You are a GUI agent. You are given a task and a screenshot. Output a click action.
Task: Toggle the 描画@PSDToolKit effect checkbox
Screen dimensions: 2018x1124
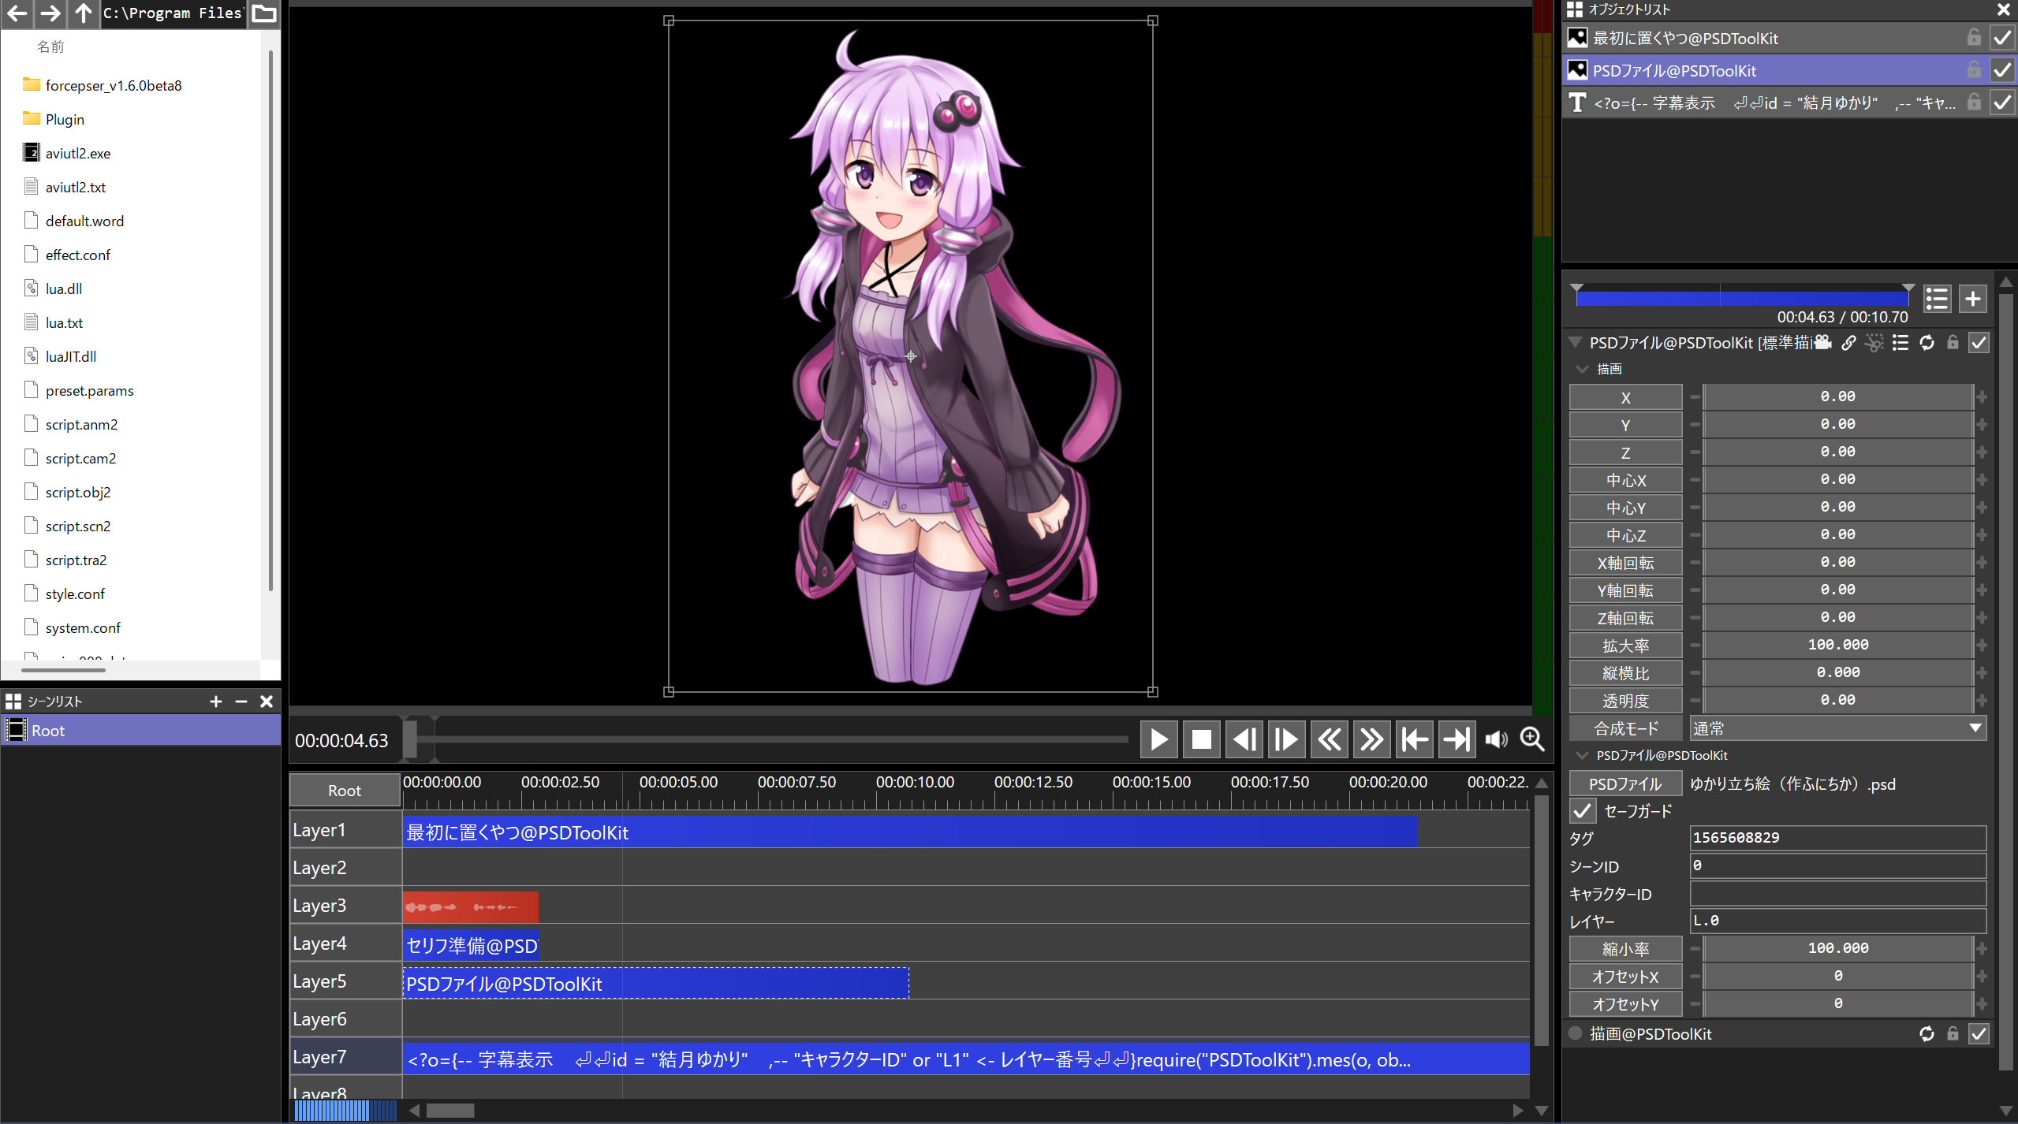coord(1978,1033)
